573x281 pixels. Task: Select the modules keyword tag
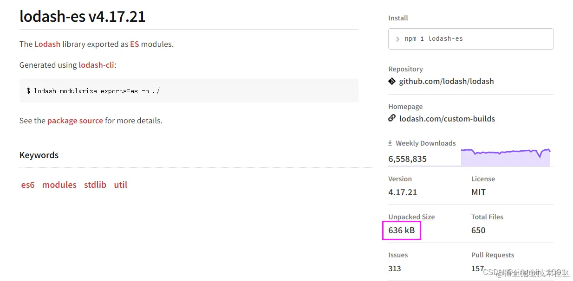[x=59, y=185]
